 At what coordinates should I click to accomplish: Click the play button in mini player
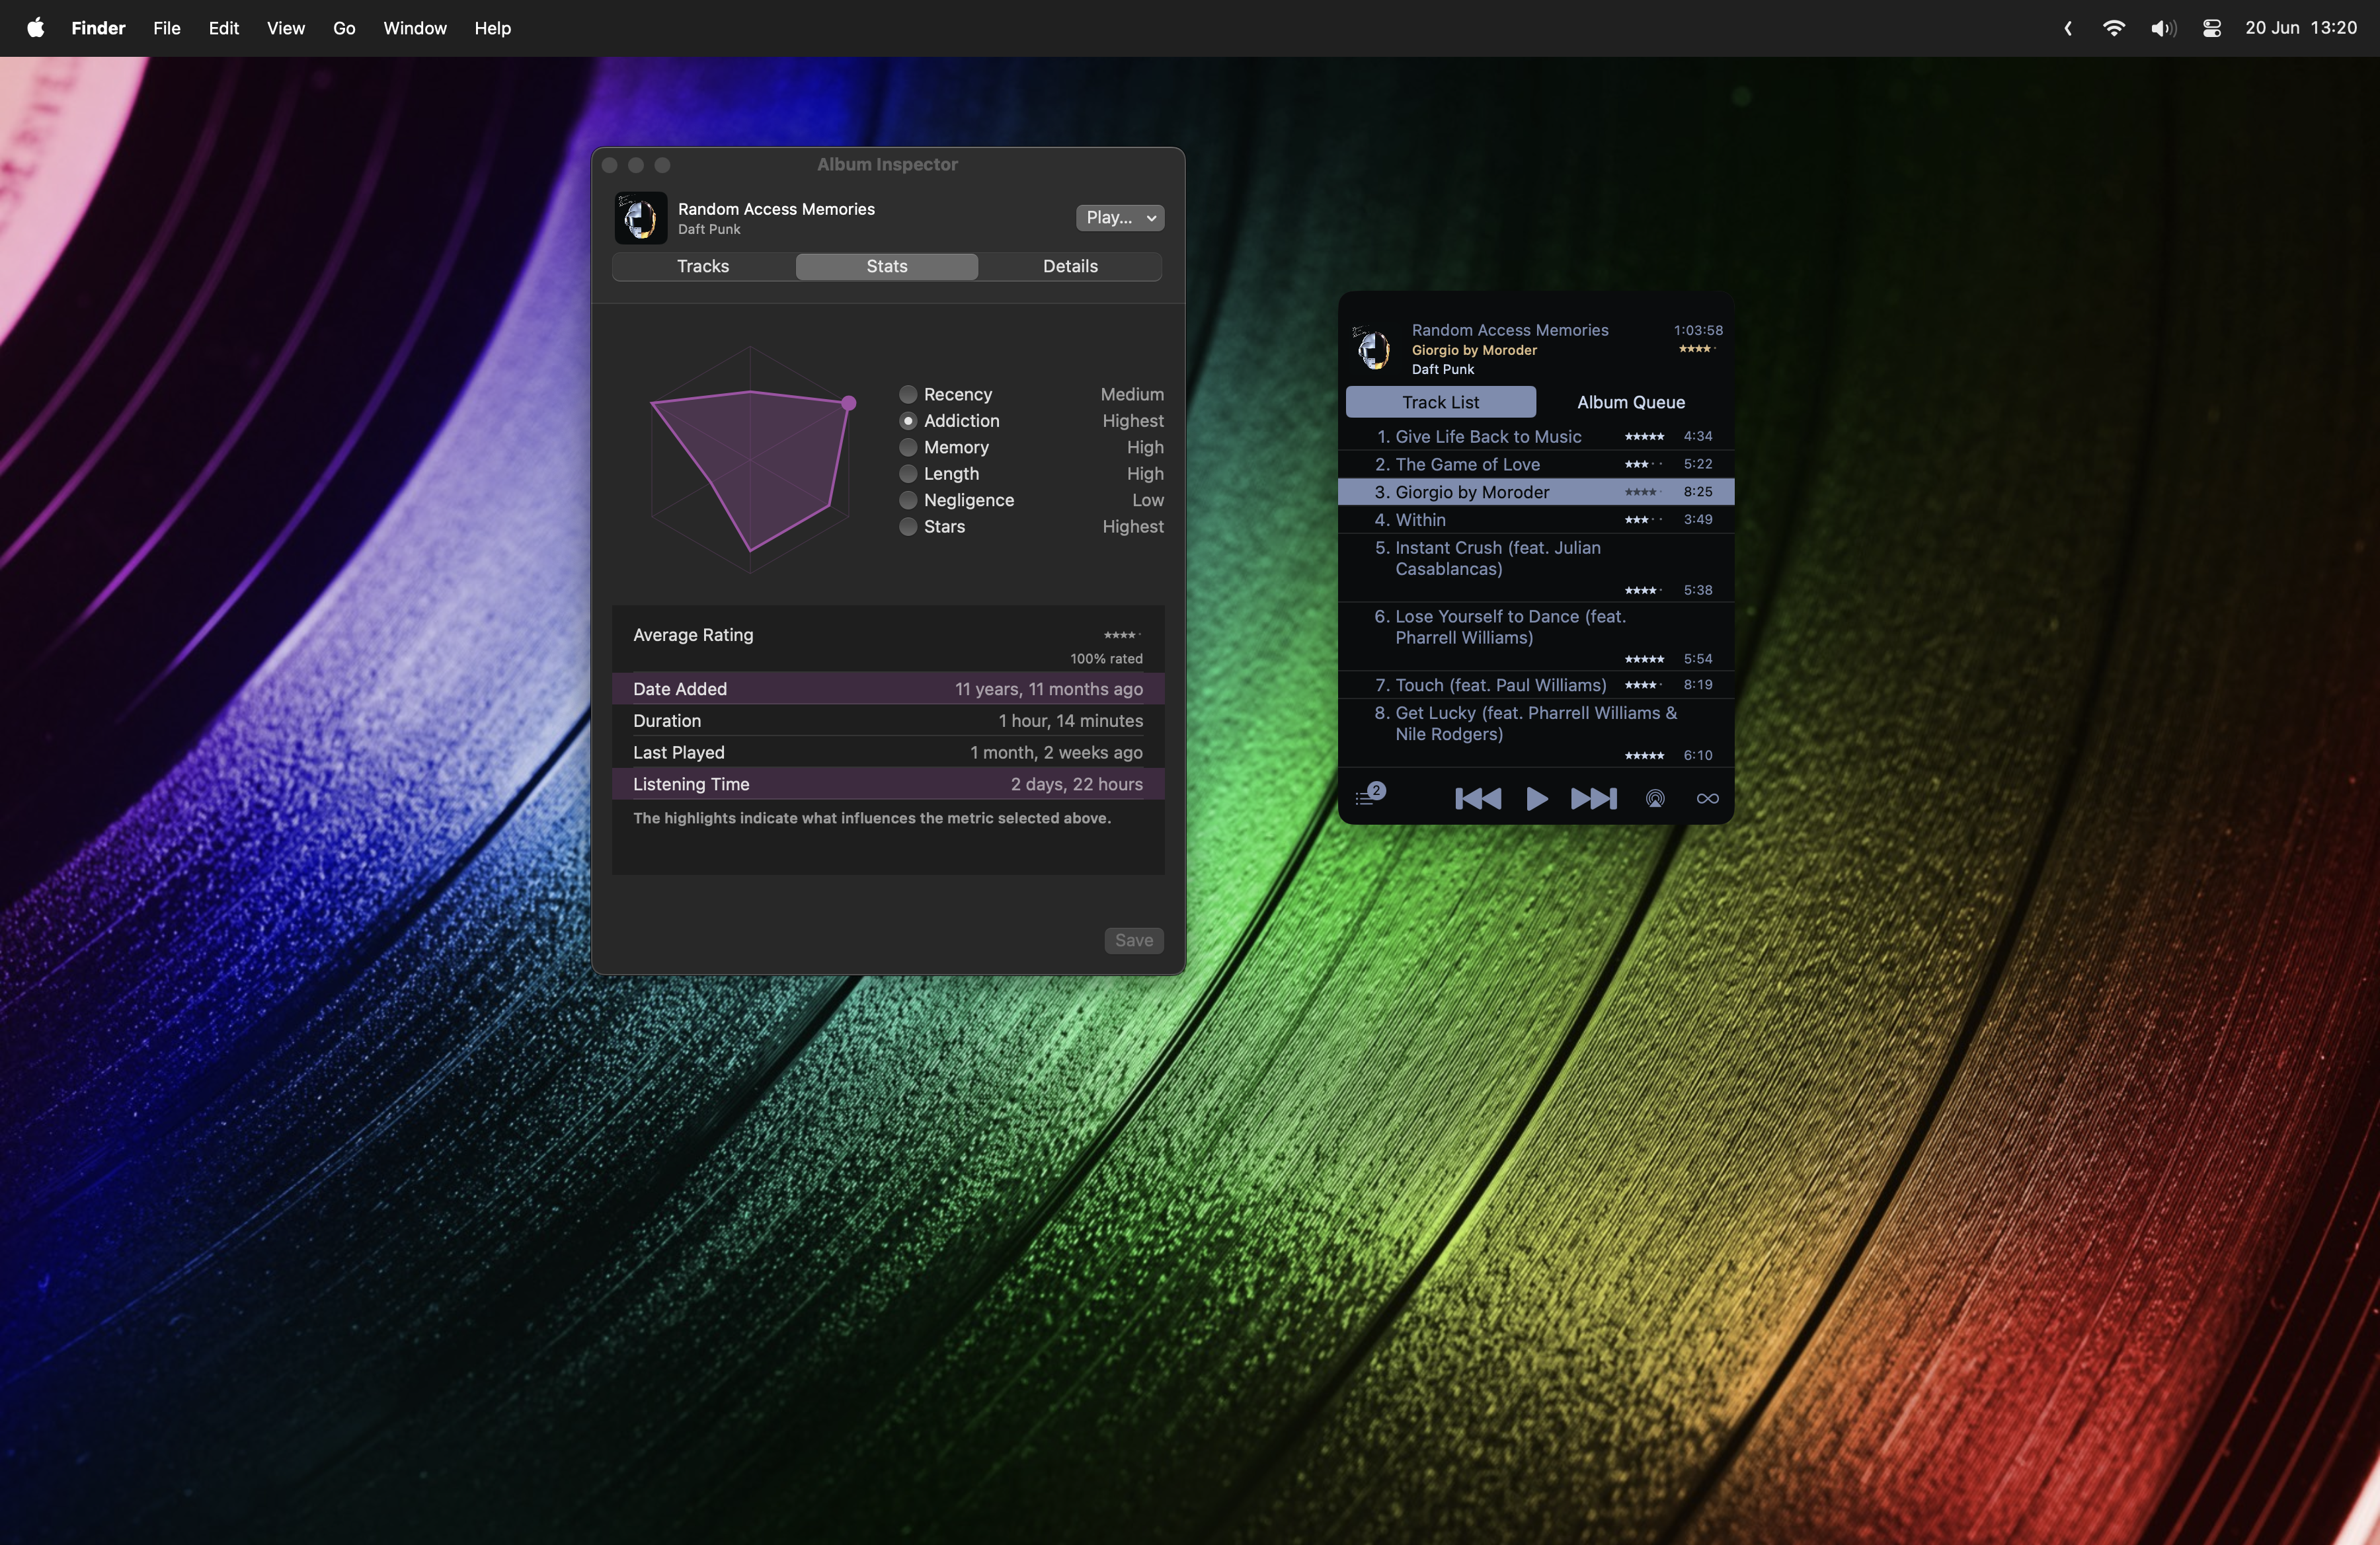click(x=1537, y=798)
